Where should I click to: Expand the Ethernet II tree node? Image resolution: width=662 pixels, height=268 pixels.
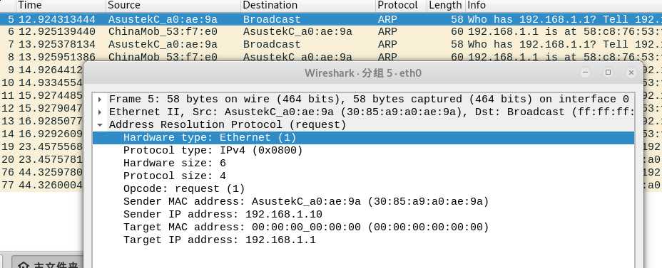pos(100,112)
